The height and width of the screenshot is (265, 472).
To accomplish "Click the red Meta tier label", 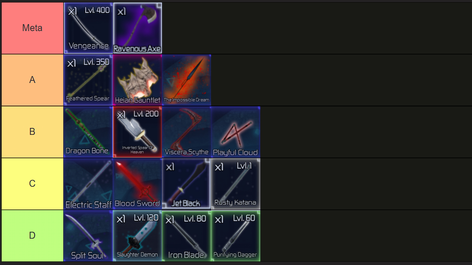I will pyautogui.click(x=32, y=28).
